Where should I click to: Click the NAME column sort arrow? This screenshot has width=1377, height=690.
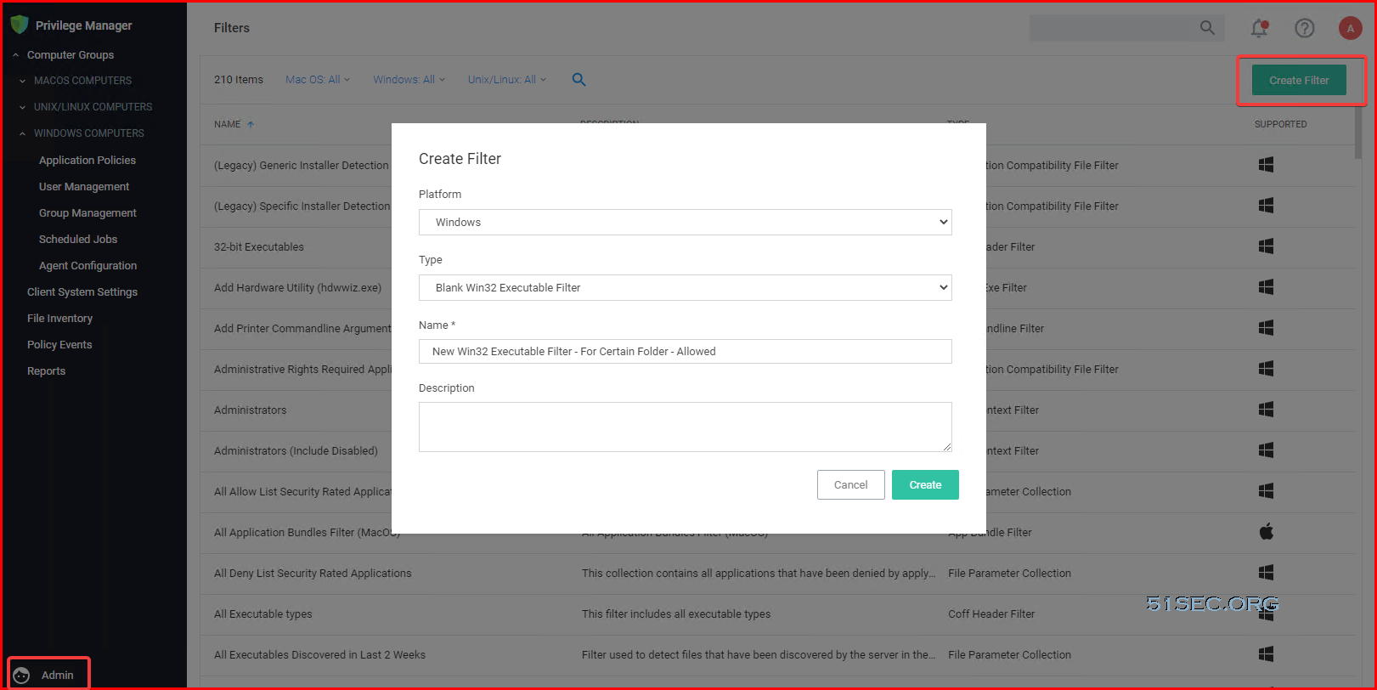tap(251, 124)
